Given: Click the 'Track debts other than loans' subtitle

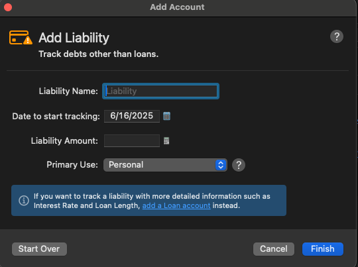Looking at the screenshot, I should (98, 54).
